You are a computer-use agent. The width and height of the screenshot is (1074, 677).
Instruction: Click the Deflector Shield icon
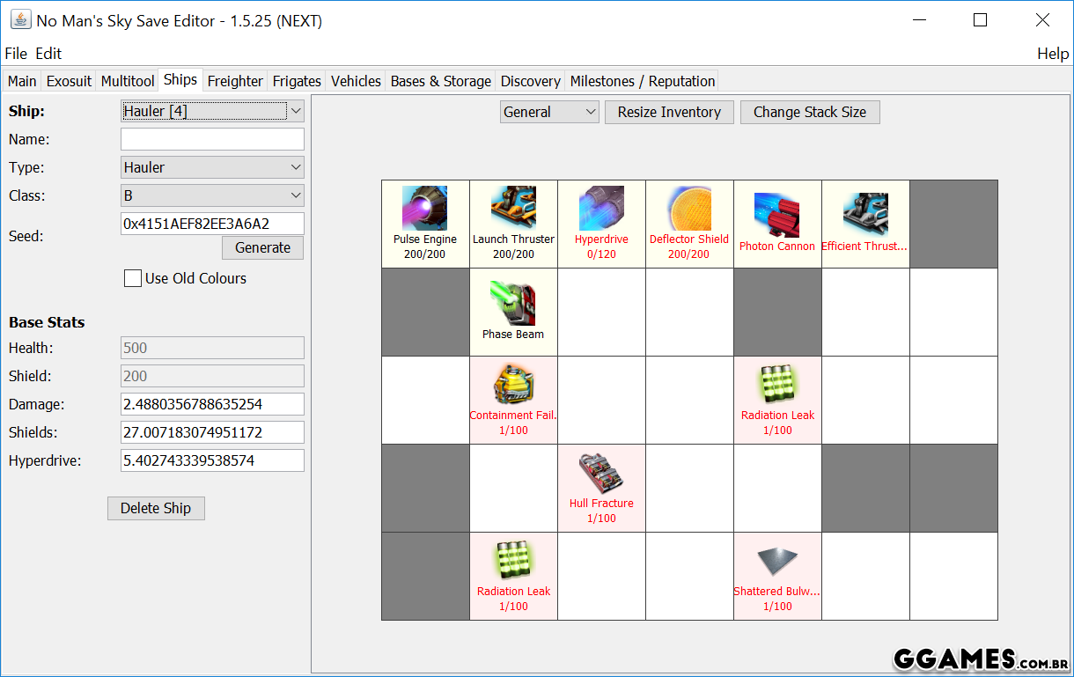click(689, 209)
